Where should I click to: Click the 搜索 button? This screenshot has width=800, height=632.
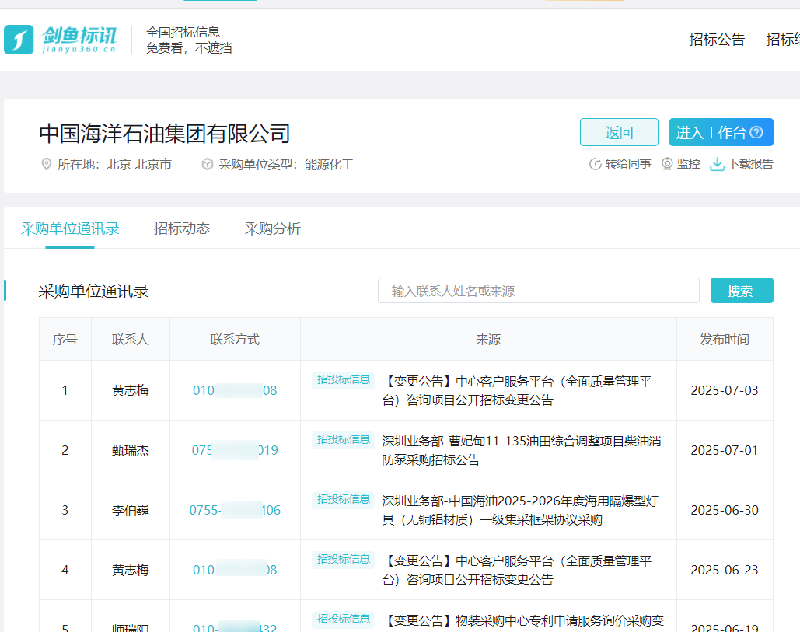(741, 291)
